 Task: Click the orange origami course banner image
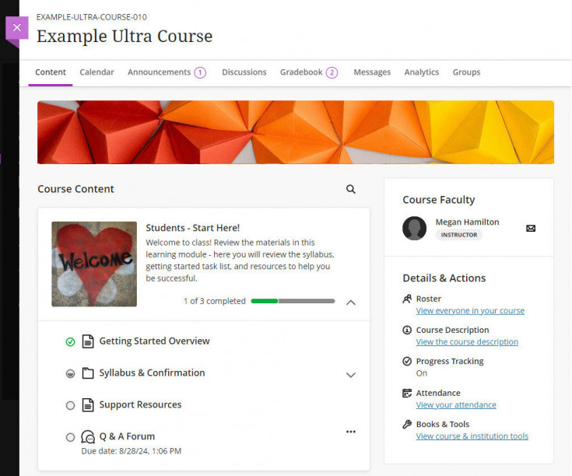point(296,132)
